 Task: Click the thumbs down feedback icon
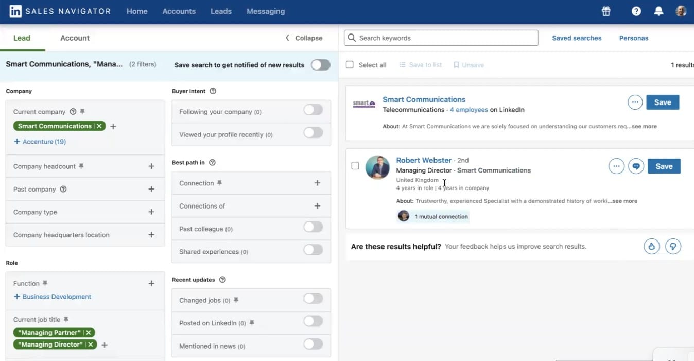673,246
